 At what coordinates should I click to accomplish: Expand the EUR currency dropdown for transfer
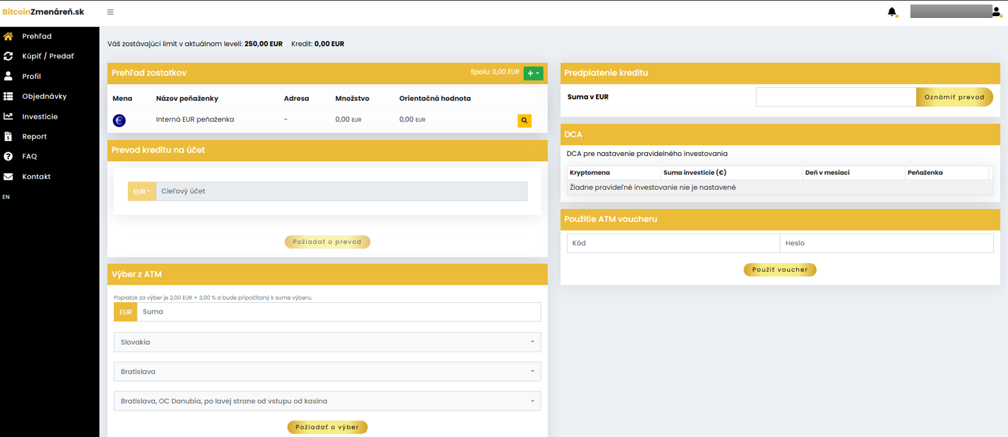[142, 191]
